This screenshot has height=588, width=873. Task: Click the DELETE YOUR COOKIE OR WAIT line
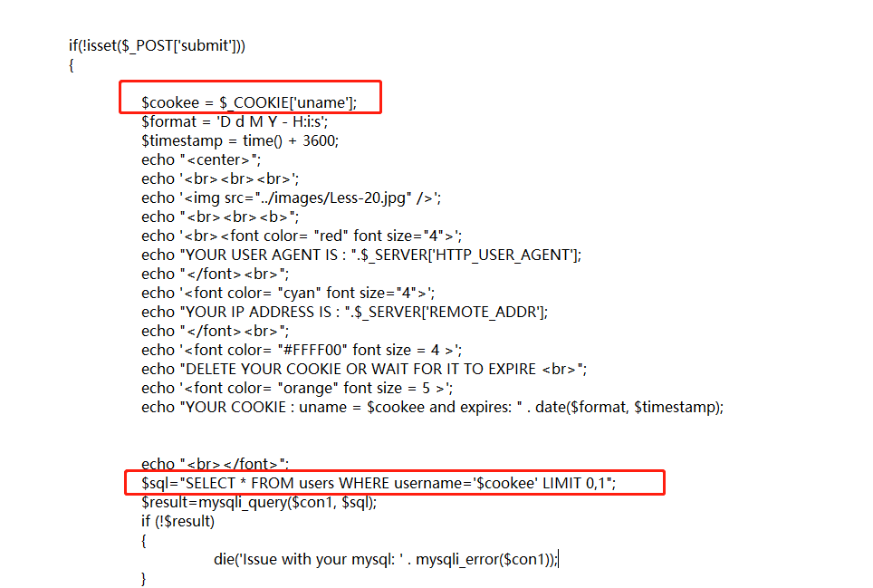pos(364,369)
